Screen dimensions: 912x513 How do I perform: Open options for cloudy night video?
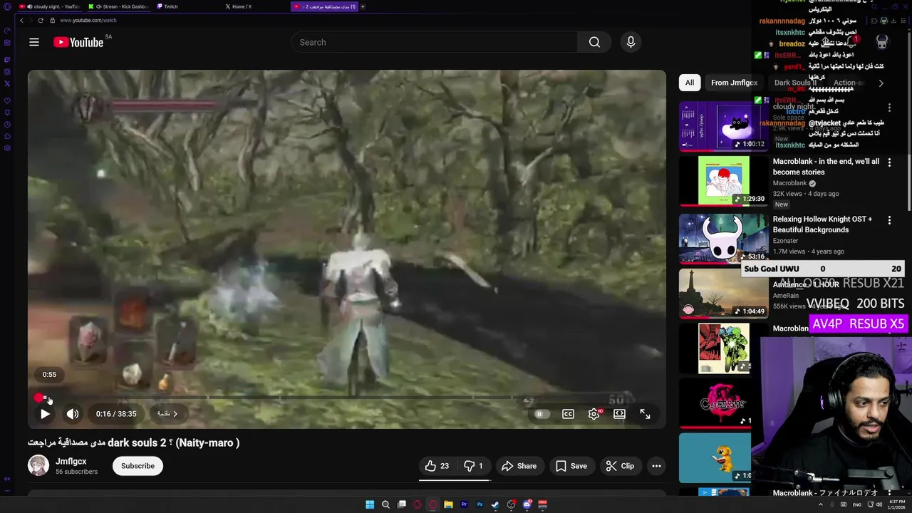(x=889, y=108)
